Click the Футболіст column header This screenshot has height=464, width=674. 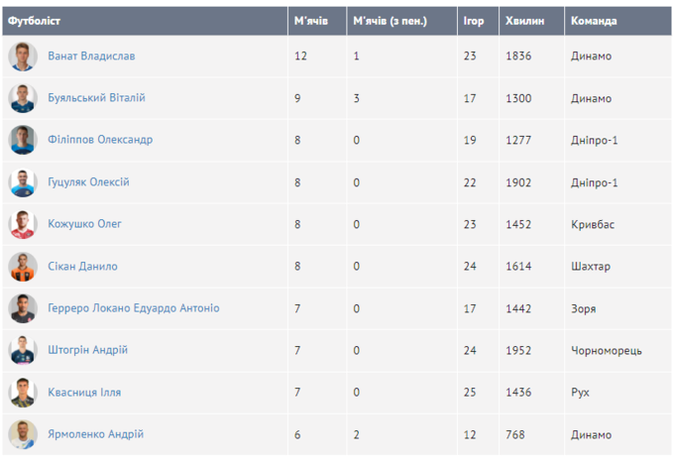38,20
